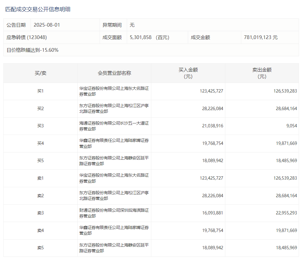Click the 买入金额 (元) column header

click(188, 73)
